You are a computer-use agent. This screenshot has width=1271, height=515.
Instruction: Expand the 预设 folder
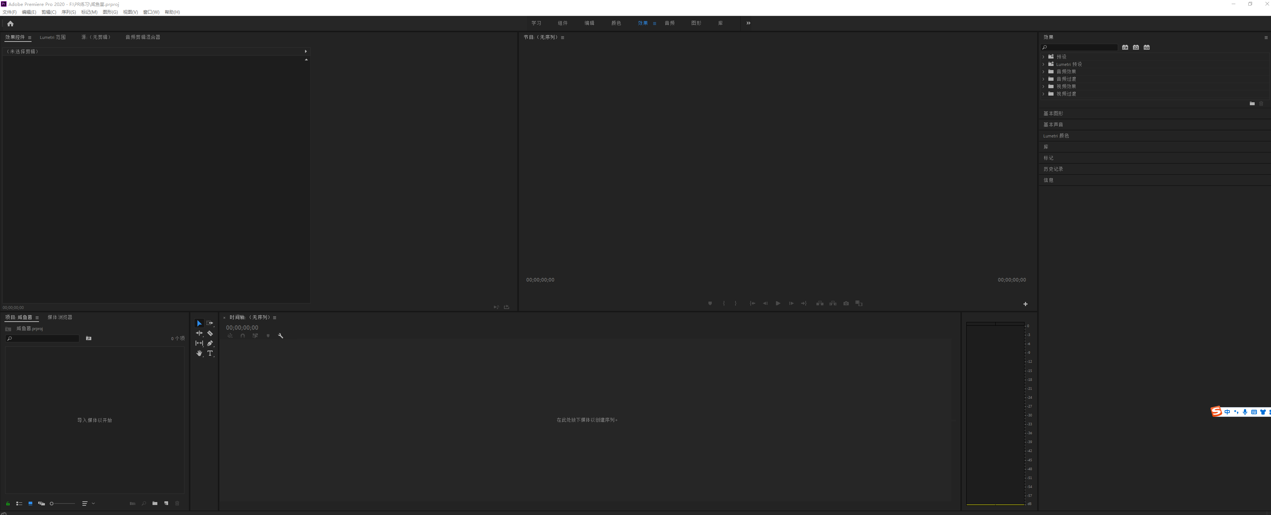click(1044, 57)
